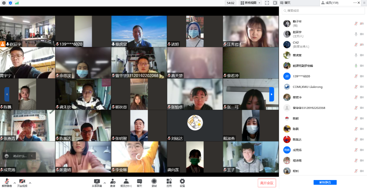The height and width of the screenshot is (189, 367).
Task: Open the meeting info icon
Action: pos(4,3)
